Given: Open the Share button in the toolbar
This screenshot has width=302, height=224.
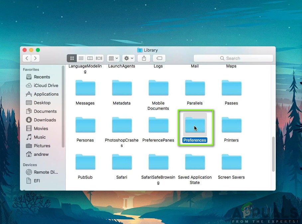Looking at the screenshot, I should click(x=144, y=58).
